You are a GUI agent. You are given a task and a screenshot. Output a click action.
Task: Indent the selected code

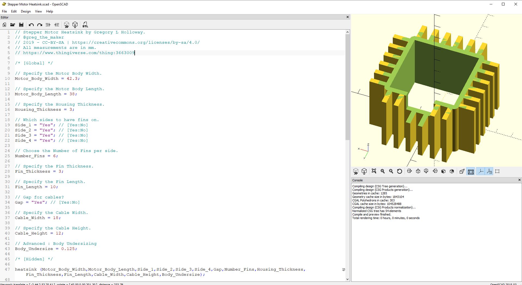(57, 25)
